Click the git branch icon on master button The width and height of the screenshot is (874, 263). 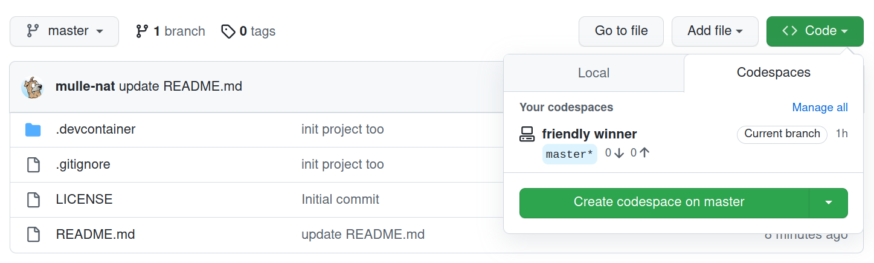tap(33, 31)
